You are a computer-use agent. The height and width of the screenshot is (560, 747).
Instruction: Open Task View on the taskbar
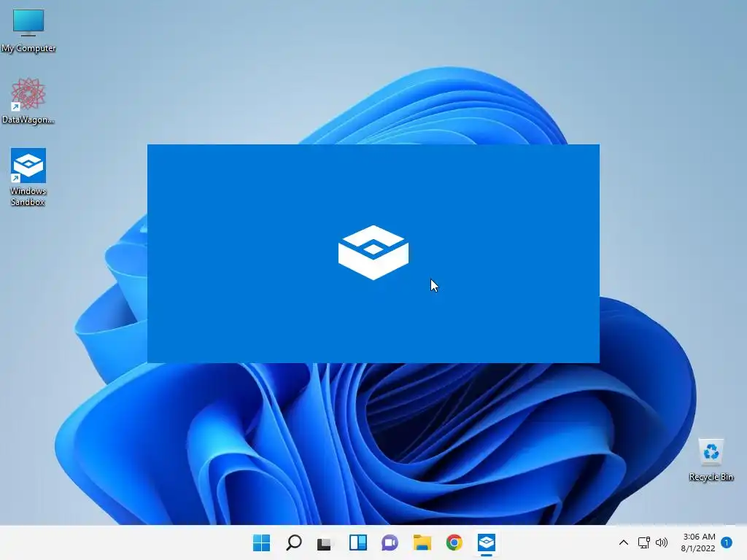(325, 542)
